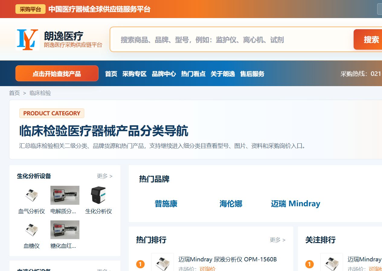Open 采购专区 menu item

[134, 74]
